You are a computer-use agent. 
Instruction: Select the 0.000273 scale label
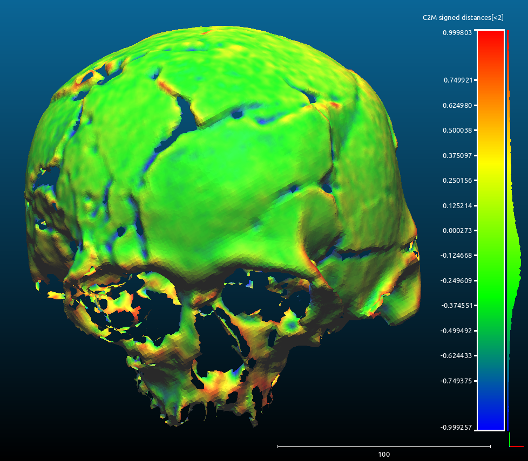[457, 231]
